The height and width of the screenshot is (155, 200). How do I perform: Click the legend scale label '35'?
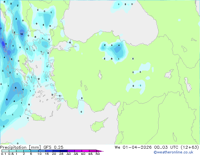[76, 154]
